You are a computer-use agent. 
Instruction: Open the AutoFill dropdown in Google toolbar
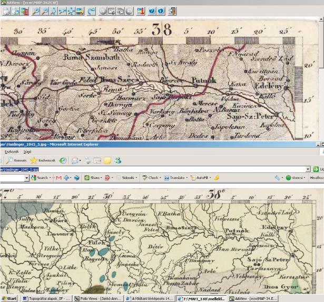201,178
